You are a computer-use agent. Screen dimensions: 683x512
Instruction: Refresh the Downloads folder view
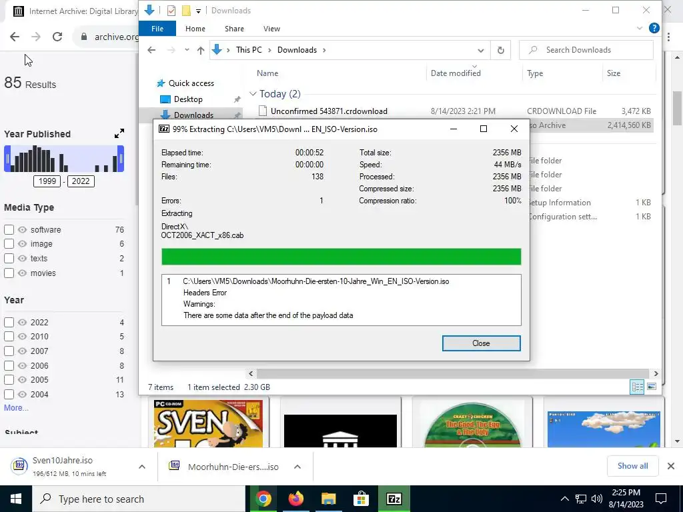500,50
